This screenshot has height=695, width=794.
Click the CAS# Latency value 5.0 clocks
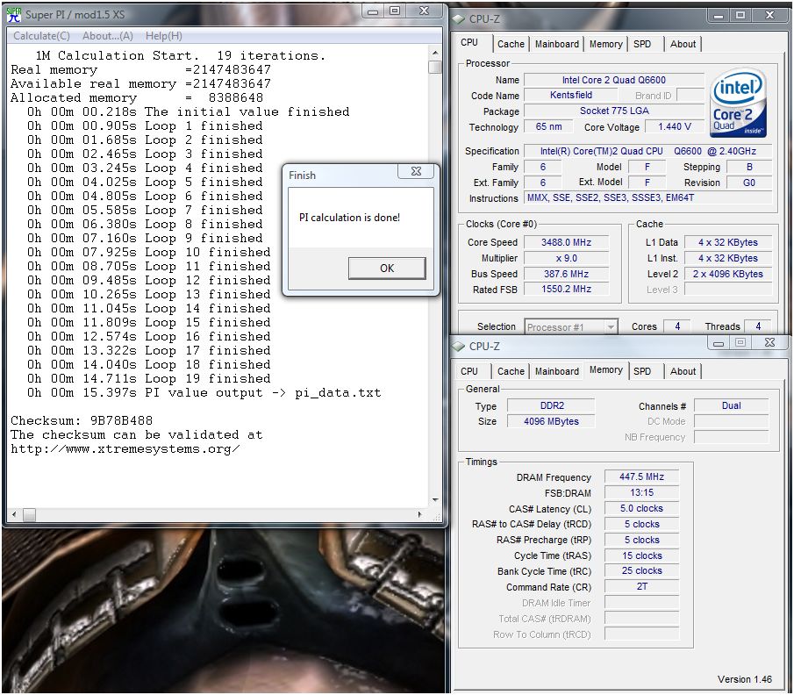641,508
